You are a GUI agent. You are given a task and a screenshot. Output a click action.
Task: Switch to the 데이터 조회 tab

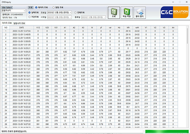(x=7, y=23)
